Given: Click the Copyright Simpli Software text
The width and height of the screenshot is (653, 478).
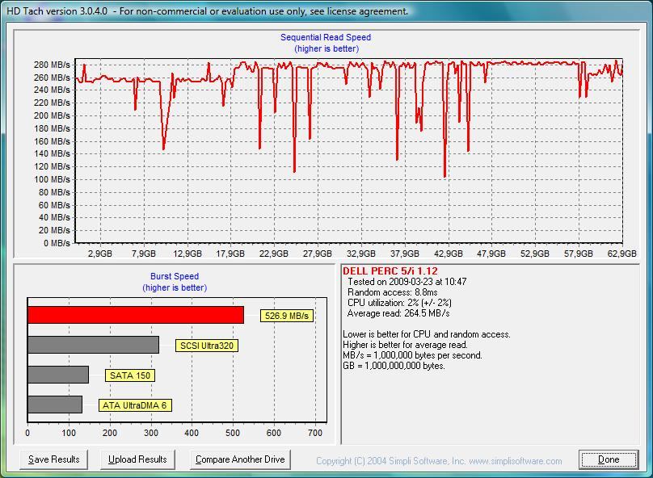Looking at the screenshot, I should (x=439, y=461).
